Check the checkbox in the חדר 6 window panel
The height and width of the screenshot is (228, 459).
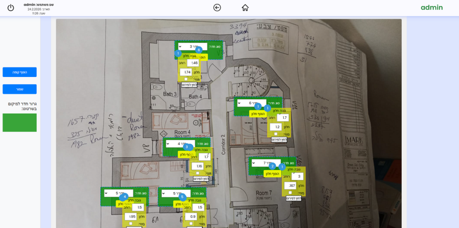[276, 134]
